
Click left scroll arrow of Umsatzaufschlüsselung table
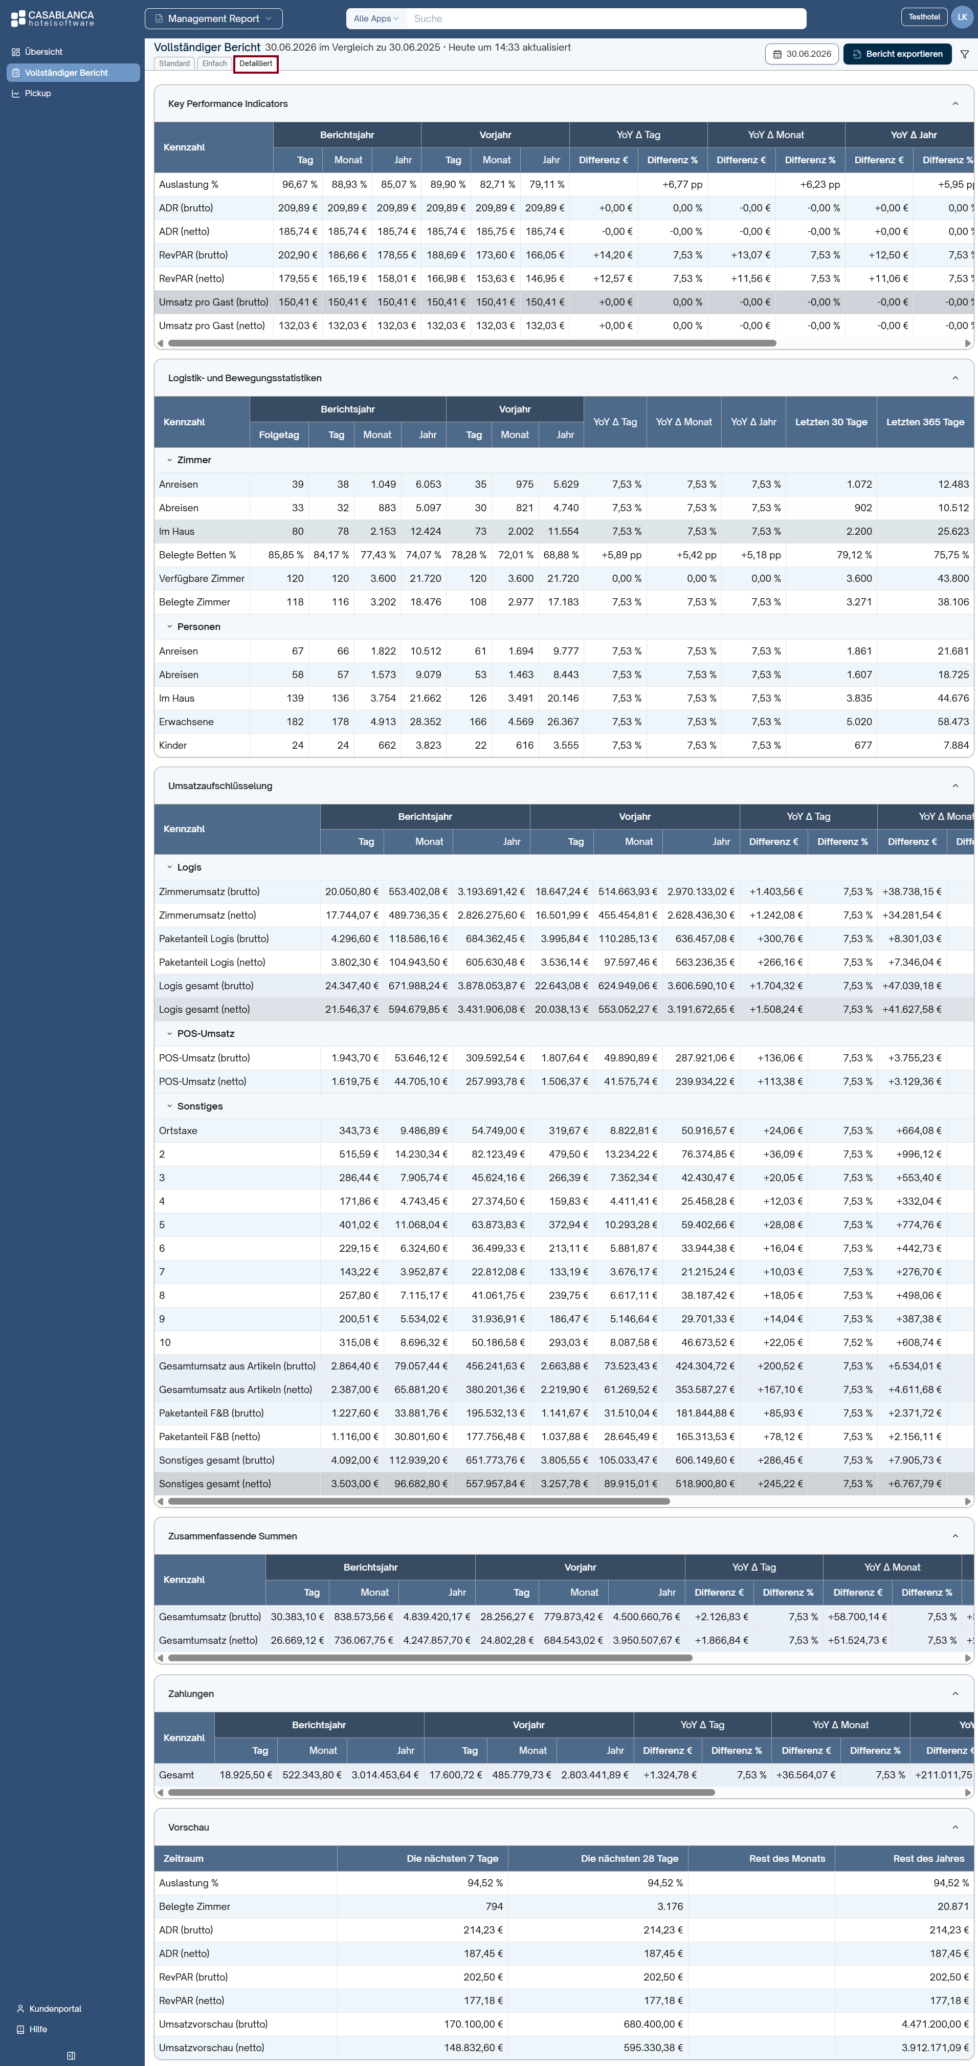tap(160, 1502)
